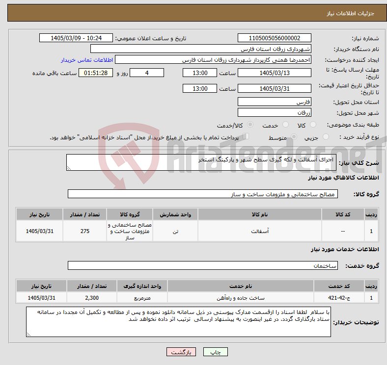The height and width of the screenshot is (365, 387).
Task: Click the services table date cell 1405/03/31
Action: pyautogui.click(x=41, y=298)
